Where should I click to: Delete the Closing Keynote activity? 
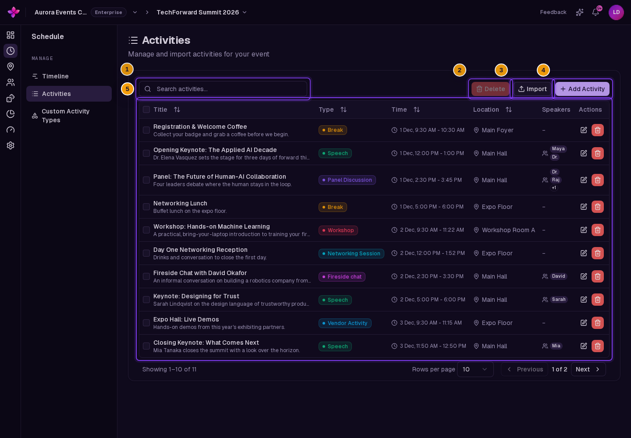pyautogui.click(x=598, y=346)
